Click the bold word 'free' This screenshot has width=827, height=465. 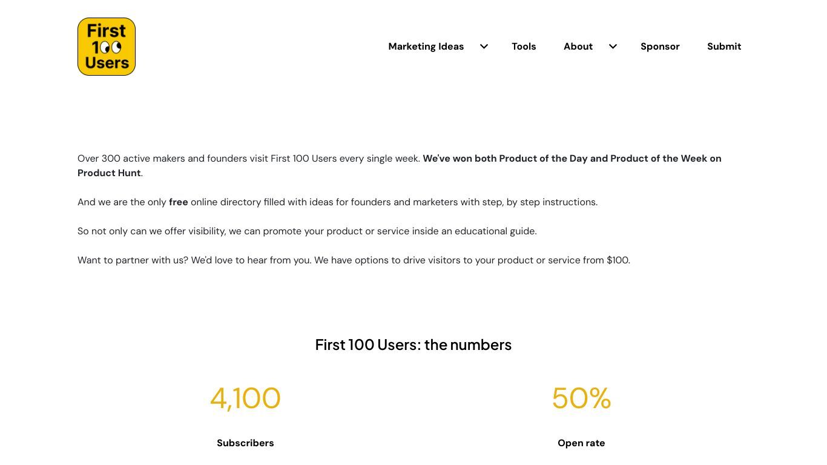[179, 202]
